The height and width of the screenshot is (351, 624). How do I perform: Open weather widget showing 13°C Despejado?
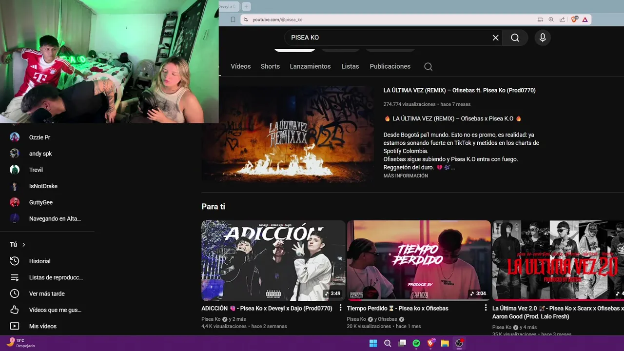[20, 343]
